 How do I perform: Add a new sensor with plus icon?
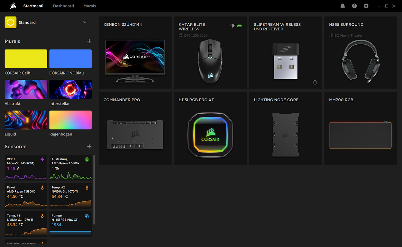point(89,146)
